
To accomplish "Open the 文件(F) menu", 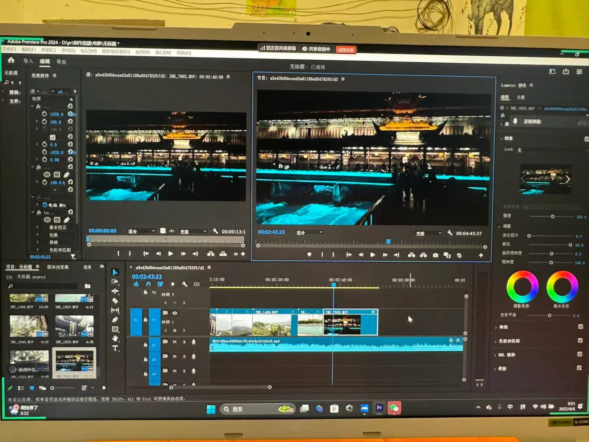I will [x=9, y=49].
